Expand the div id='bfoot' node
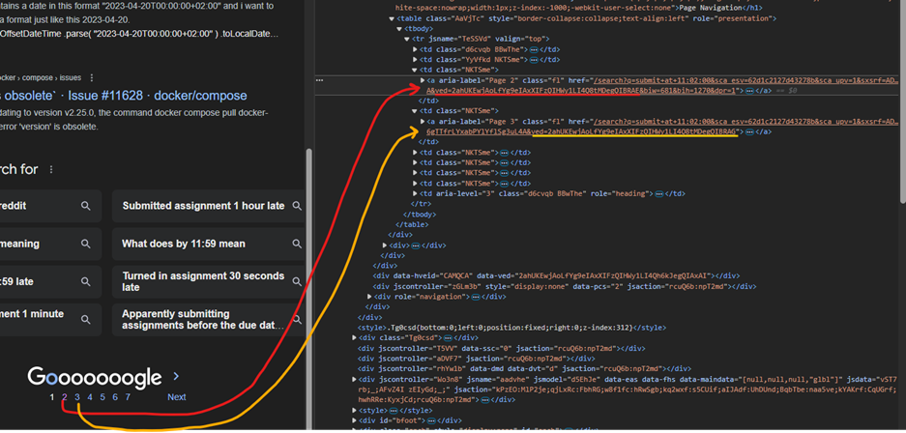The height and width of the screenshot is (433, 906). (x=356, y=419)
